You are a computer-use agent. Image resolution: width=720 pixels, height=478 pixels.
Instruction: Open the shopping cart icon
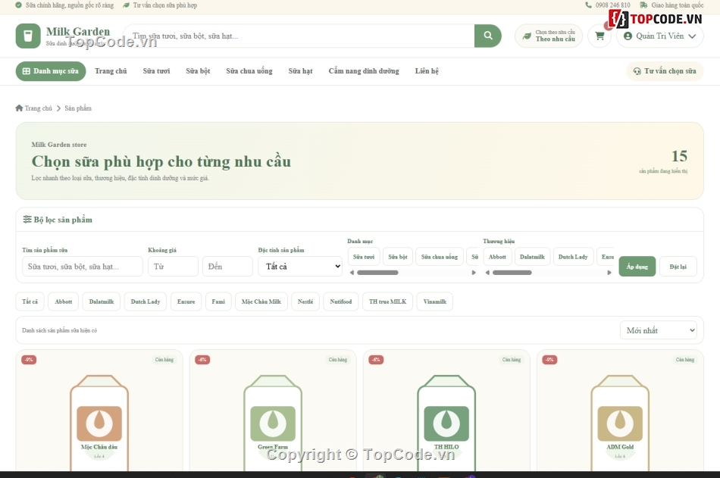coord(599,36)
